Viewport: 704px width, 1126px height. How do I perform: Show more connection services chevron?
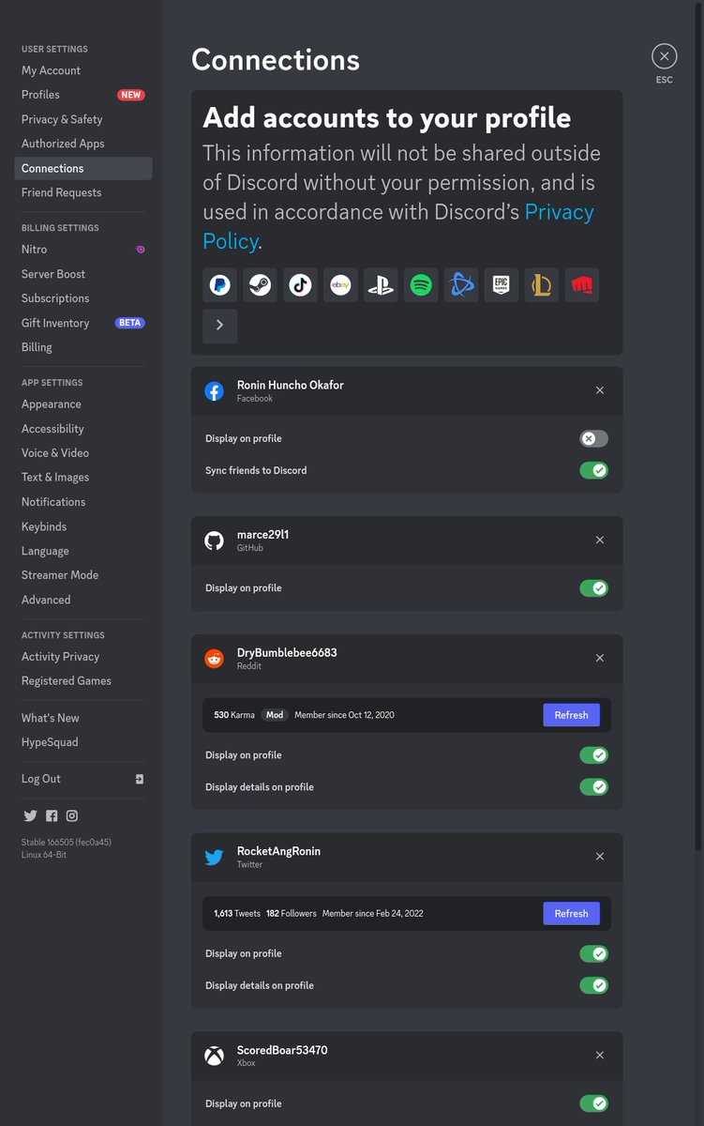tap(219, 326)
